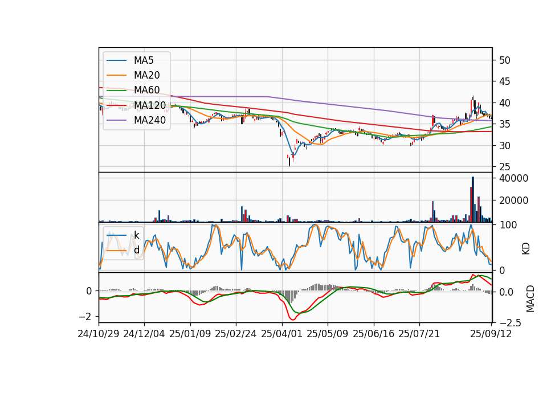Click the blue MA5 legend line swatch
The image size is (547, 393).
point(116,61)
